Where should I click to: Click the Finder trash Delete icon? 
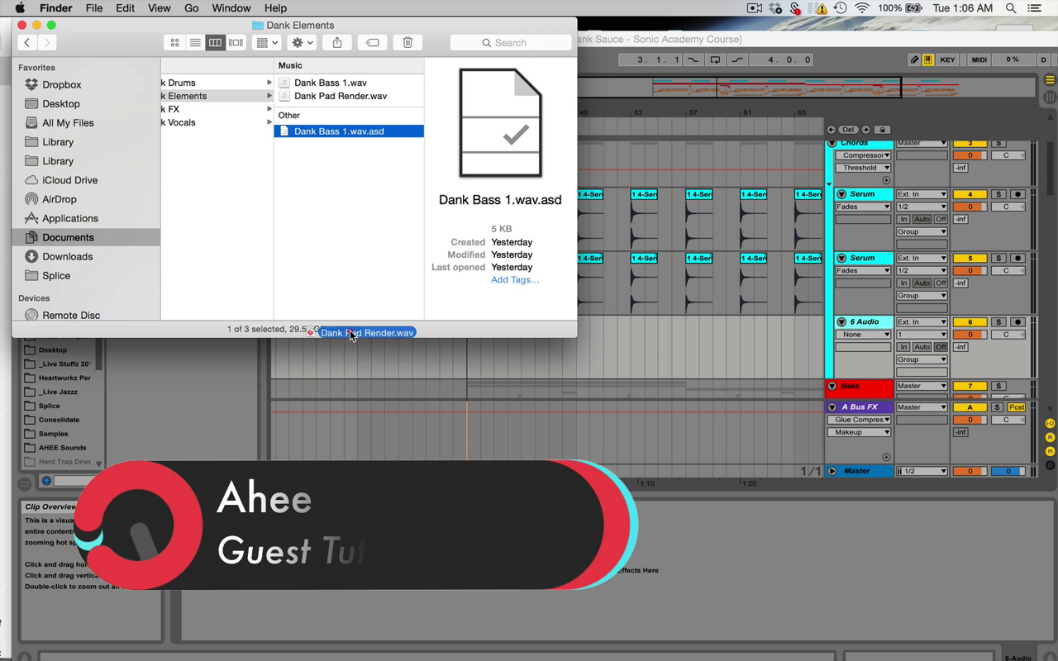[407, 43]
